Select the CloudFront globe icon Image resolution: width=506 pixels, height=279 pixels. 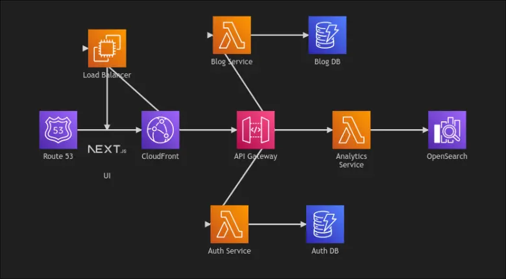pyautogui.click(x=160, y=130)
